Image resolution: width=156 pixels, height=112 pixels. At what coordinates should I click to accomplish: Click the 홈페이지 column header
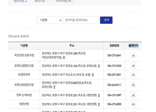coord(133,46)
